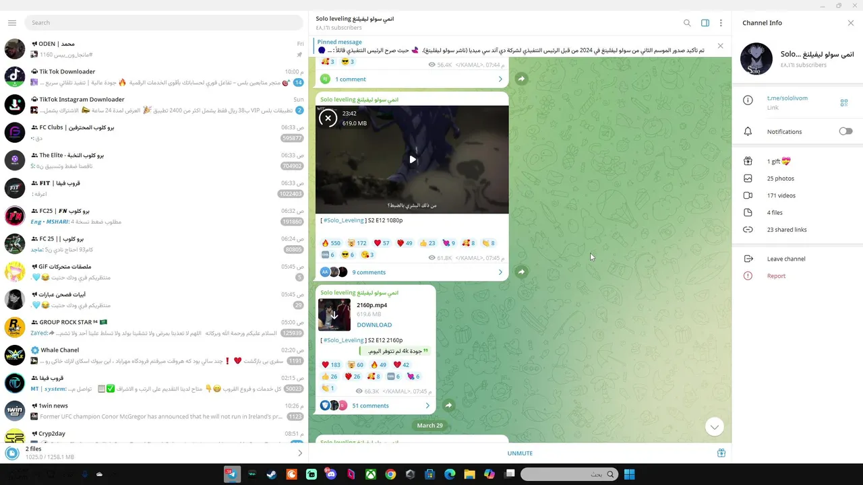This screenshot has height=485, width=863.
Task: Dismiss the pinned message bar
Action: coord(720,46)
